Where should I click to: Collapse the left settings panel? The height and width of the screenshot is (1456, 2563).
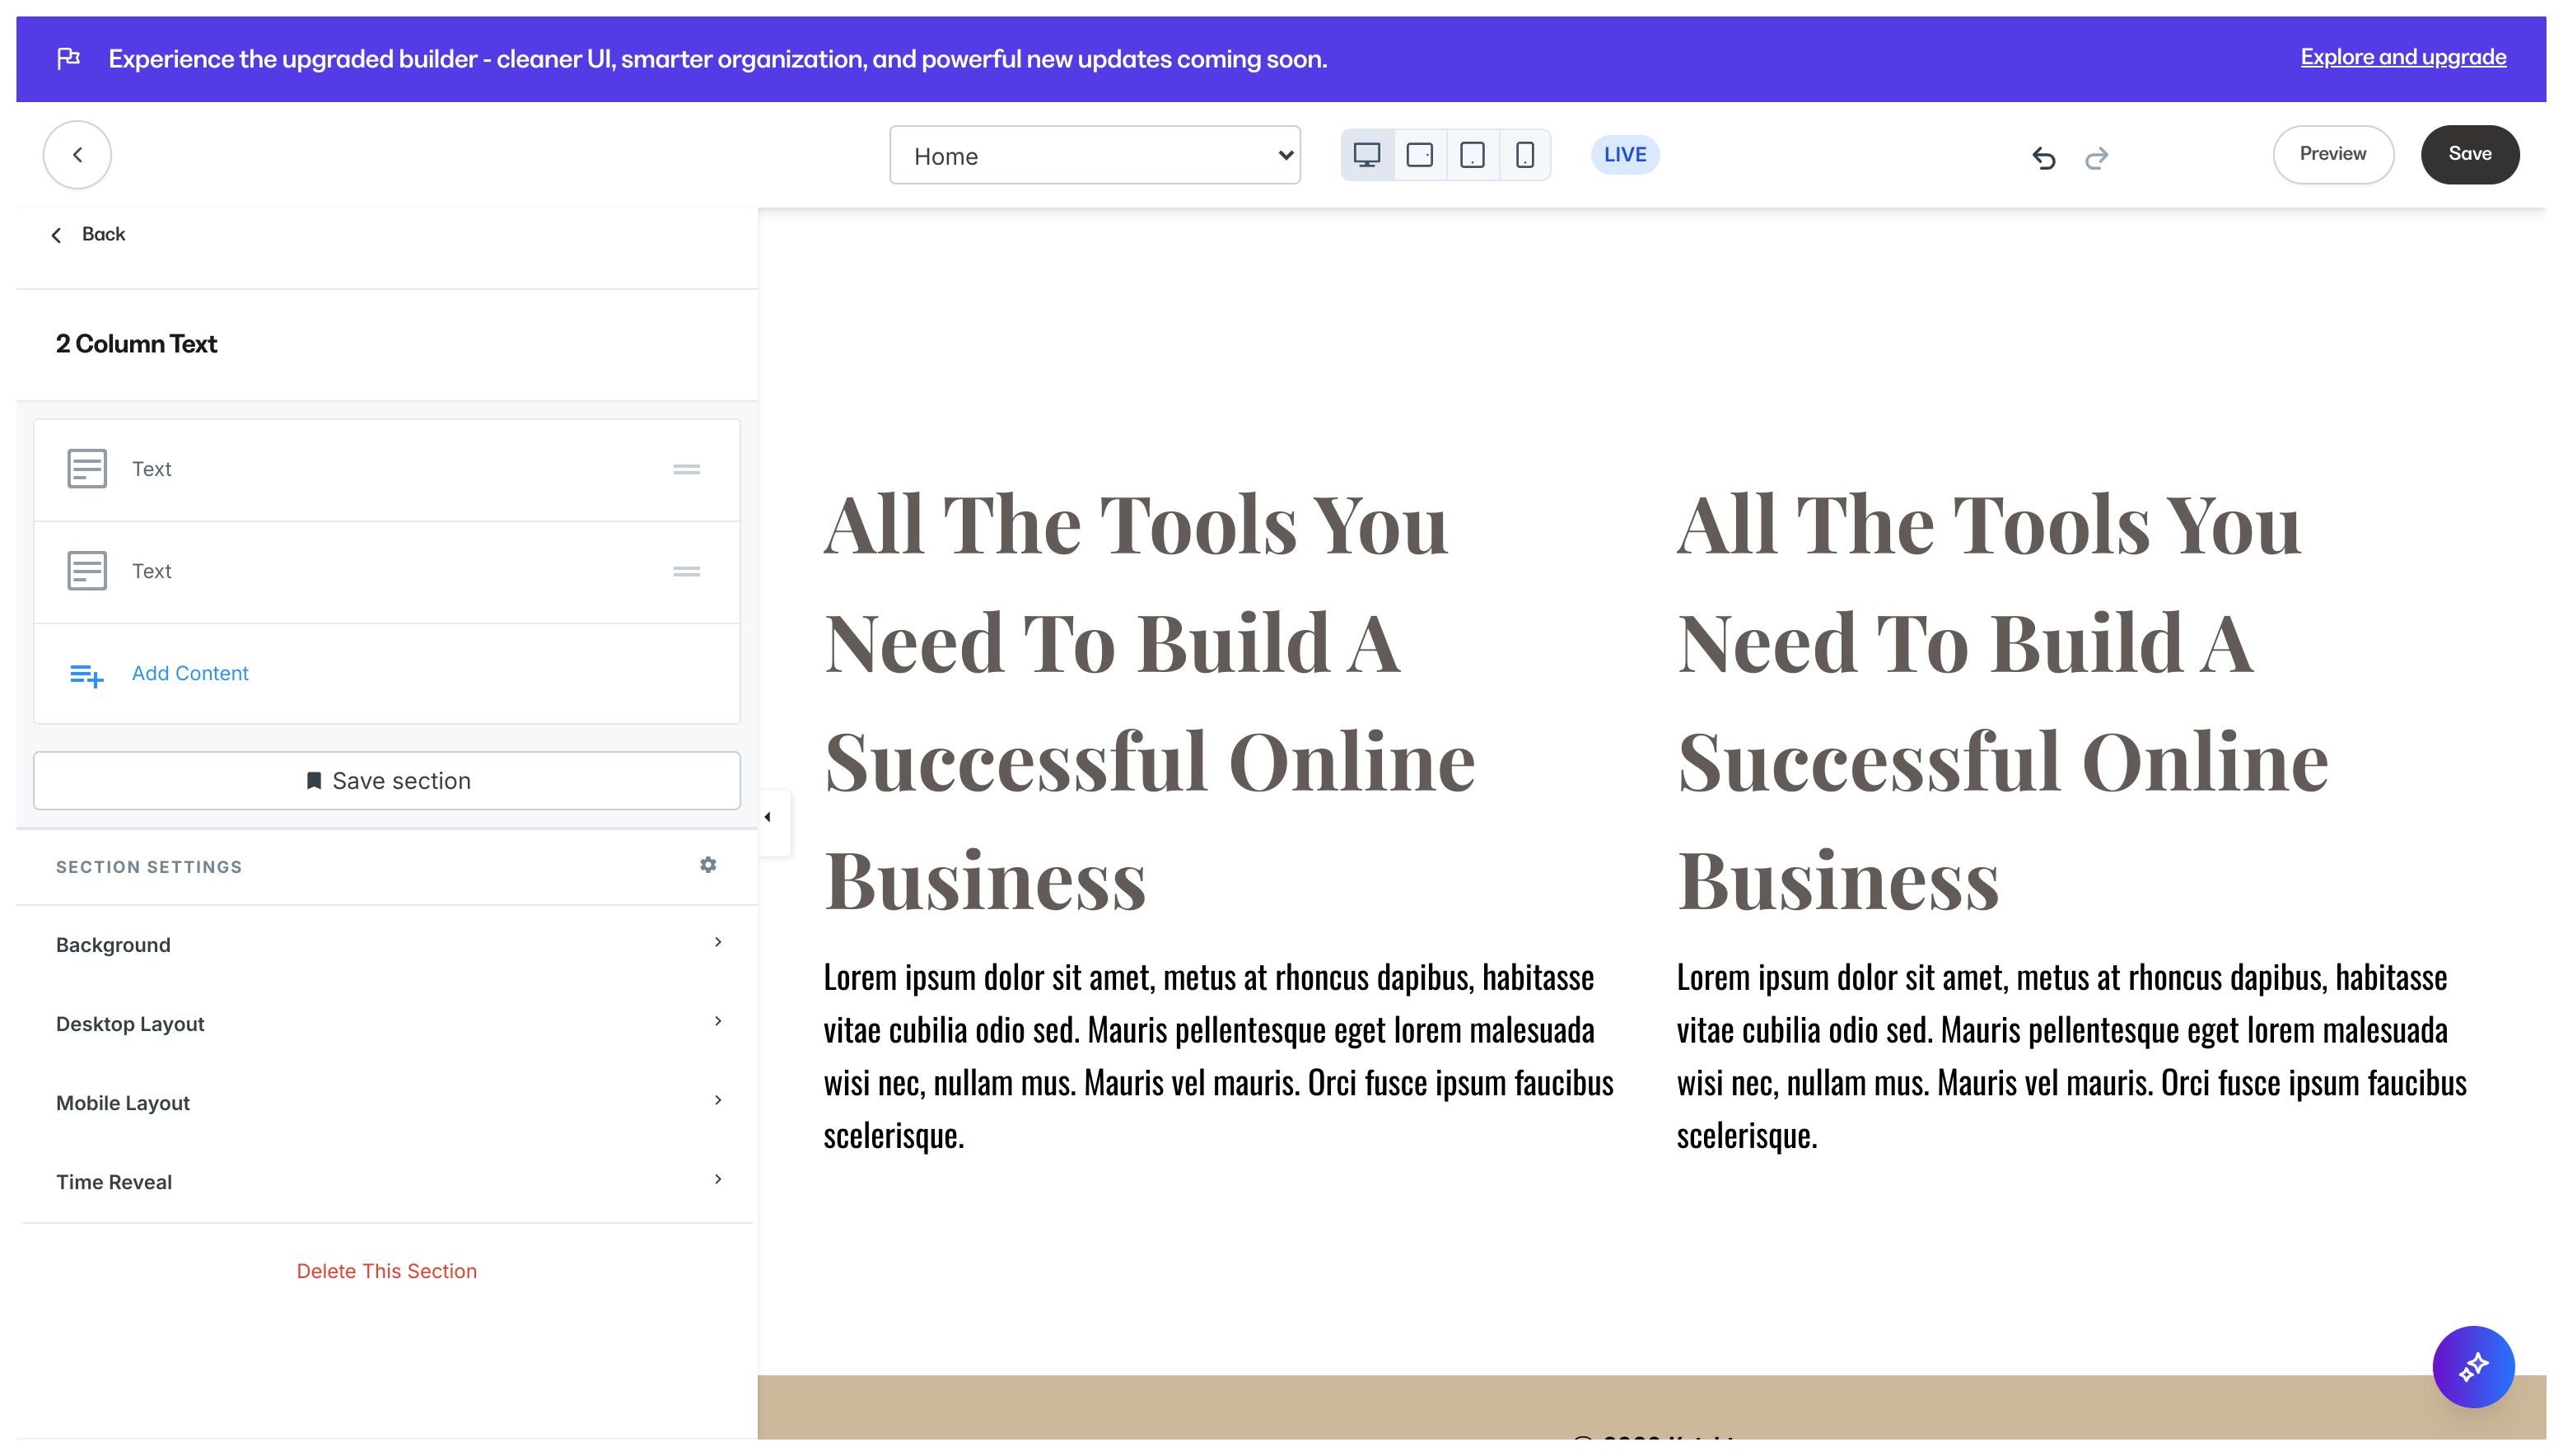(768, 816)
